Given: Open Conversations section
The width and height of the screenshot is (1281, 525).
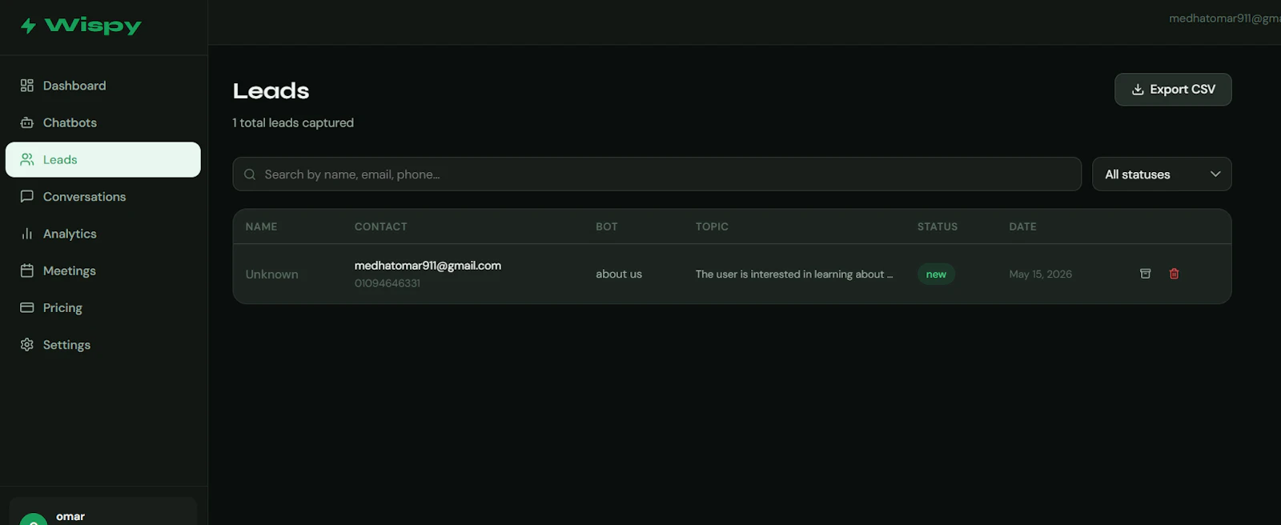Looking at the screenshot, I should (x=103, y=196).
